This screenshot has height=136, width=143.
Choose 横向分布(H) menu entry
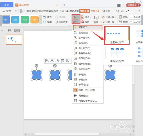pyautogui.click(x=88, y=64)
